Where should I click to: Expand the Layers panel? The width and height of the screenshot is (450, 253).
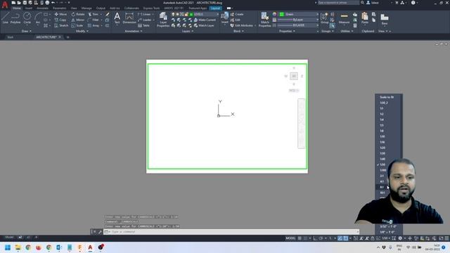click(x=188, y=31)
